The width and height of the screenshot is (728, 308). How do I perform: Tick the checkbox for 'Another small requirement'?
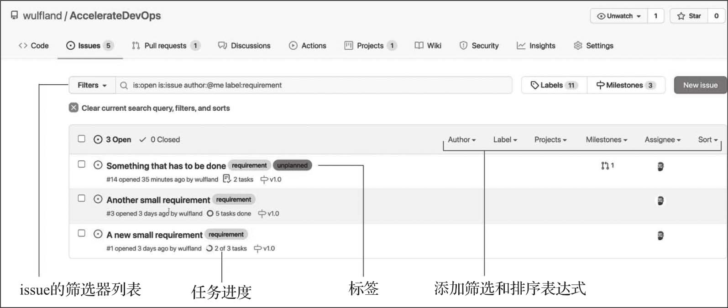pyautogui.click(x=81, y=198)
